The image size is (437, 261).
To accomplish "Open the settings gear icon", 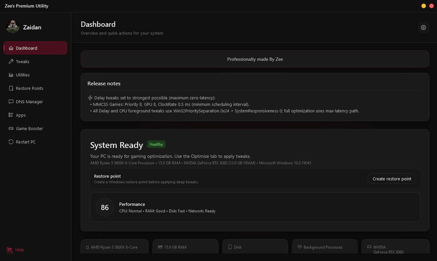I will pos(423,27).
